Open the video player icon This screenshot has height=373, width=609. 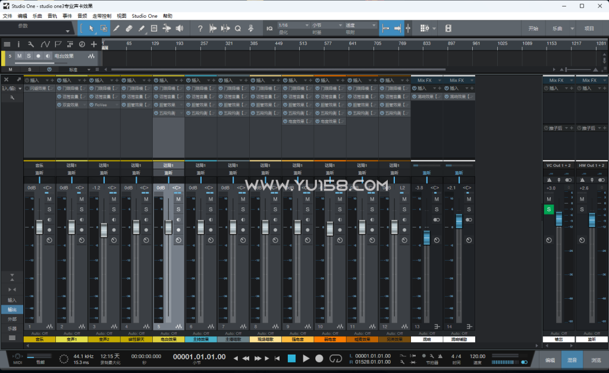click(448, 29)
